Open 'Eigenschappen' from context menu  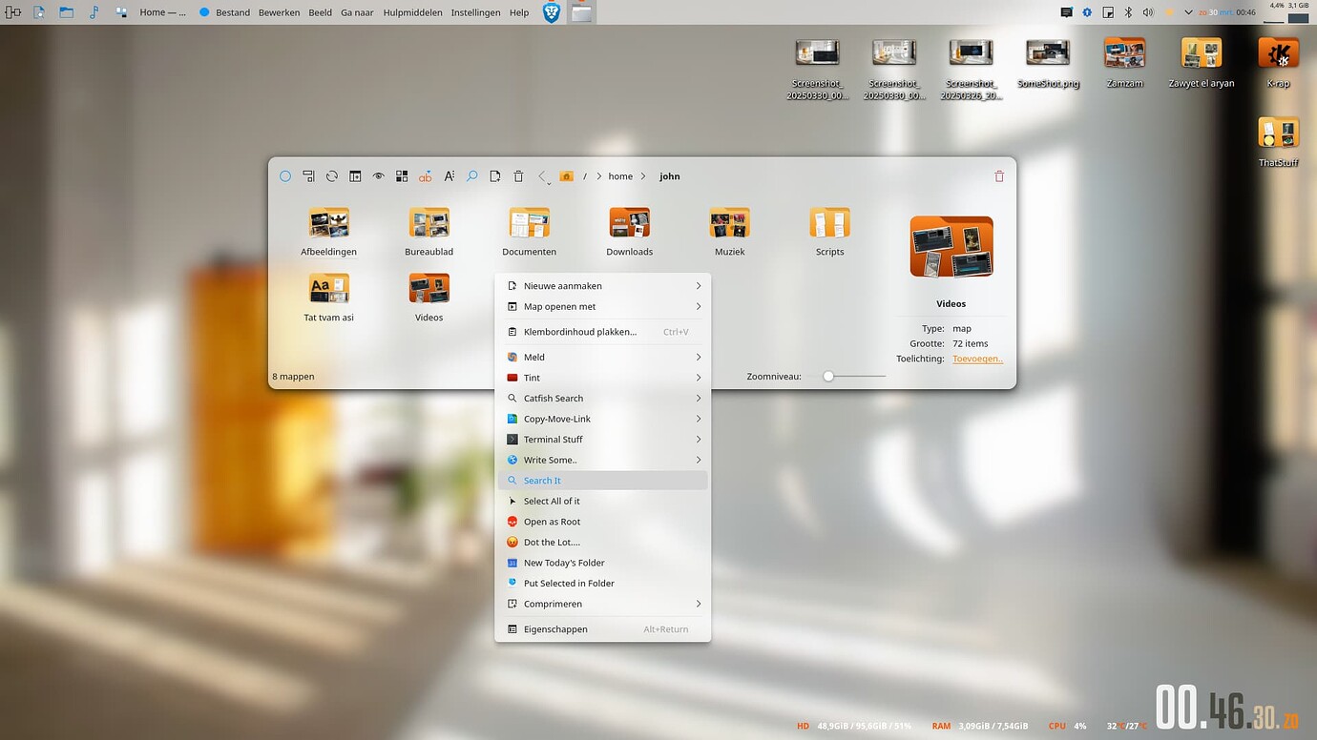tap(603, 629)
